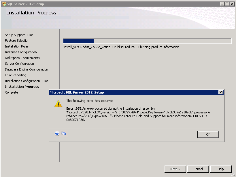Screen dimensions: 236x177
Task: Select bold Installation Progress step in sidebar
Action: click(22, 87)
